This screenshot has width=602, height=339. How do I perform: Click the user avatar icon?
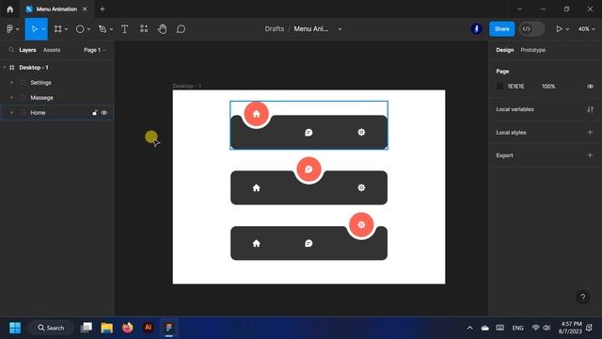(477, 29)
